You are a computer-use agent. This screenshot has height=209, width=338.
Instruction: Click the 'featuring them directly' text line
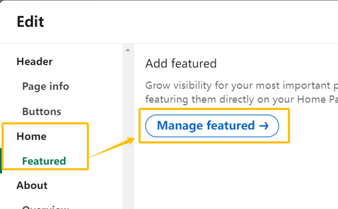tap(241, 99)
